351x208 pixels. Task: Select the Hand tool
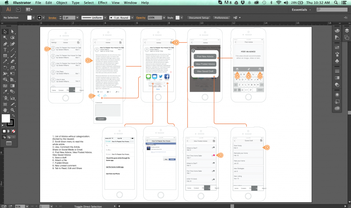coord(5,110)
